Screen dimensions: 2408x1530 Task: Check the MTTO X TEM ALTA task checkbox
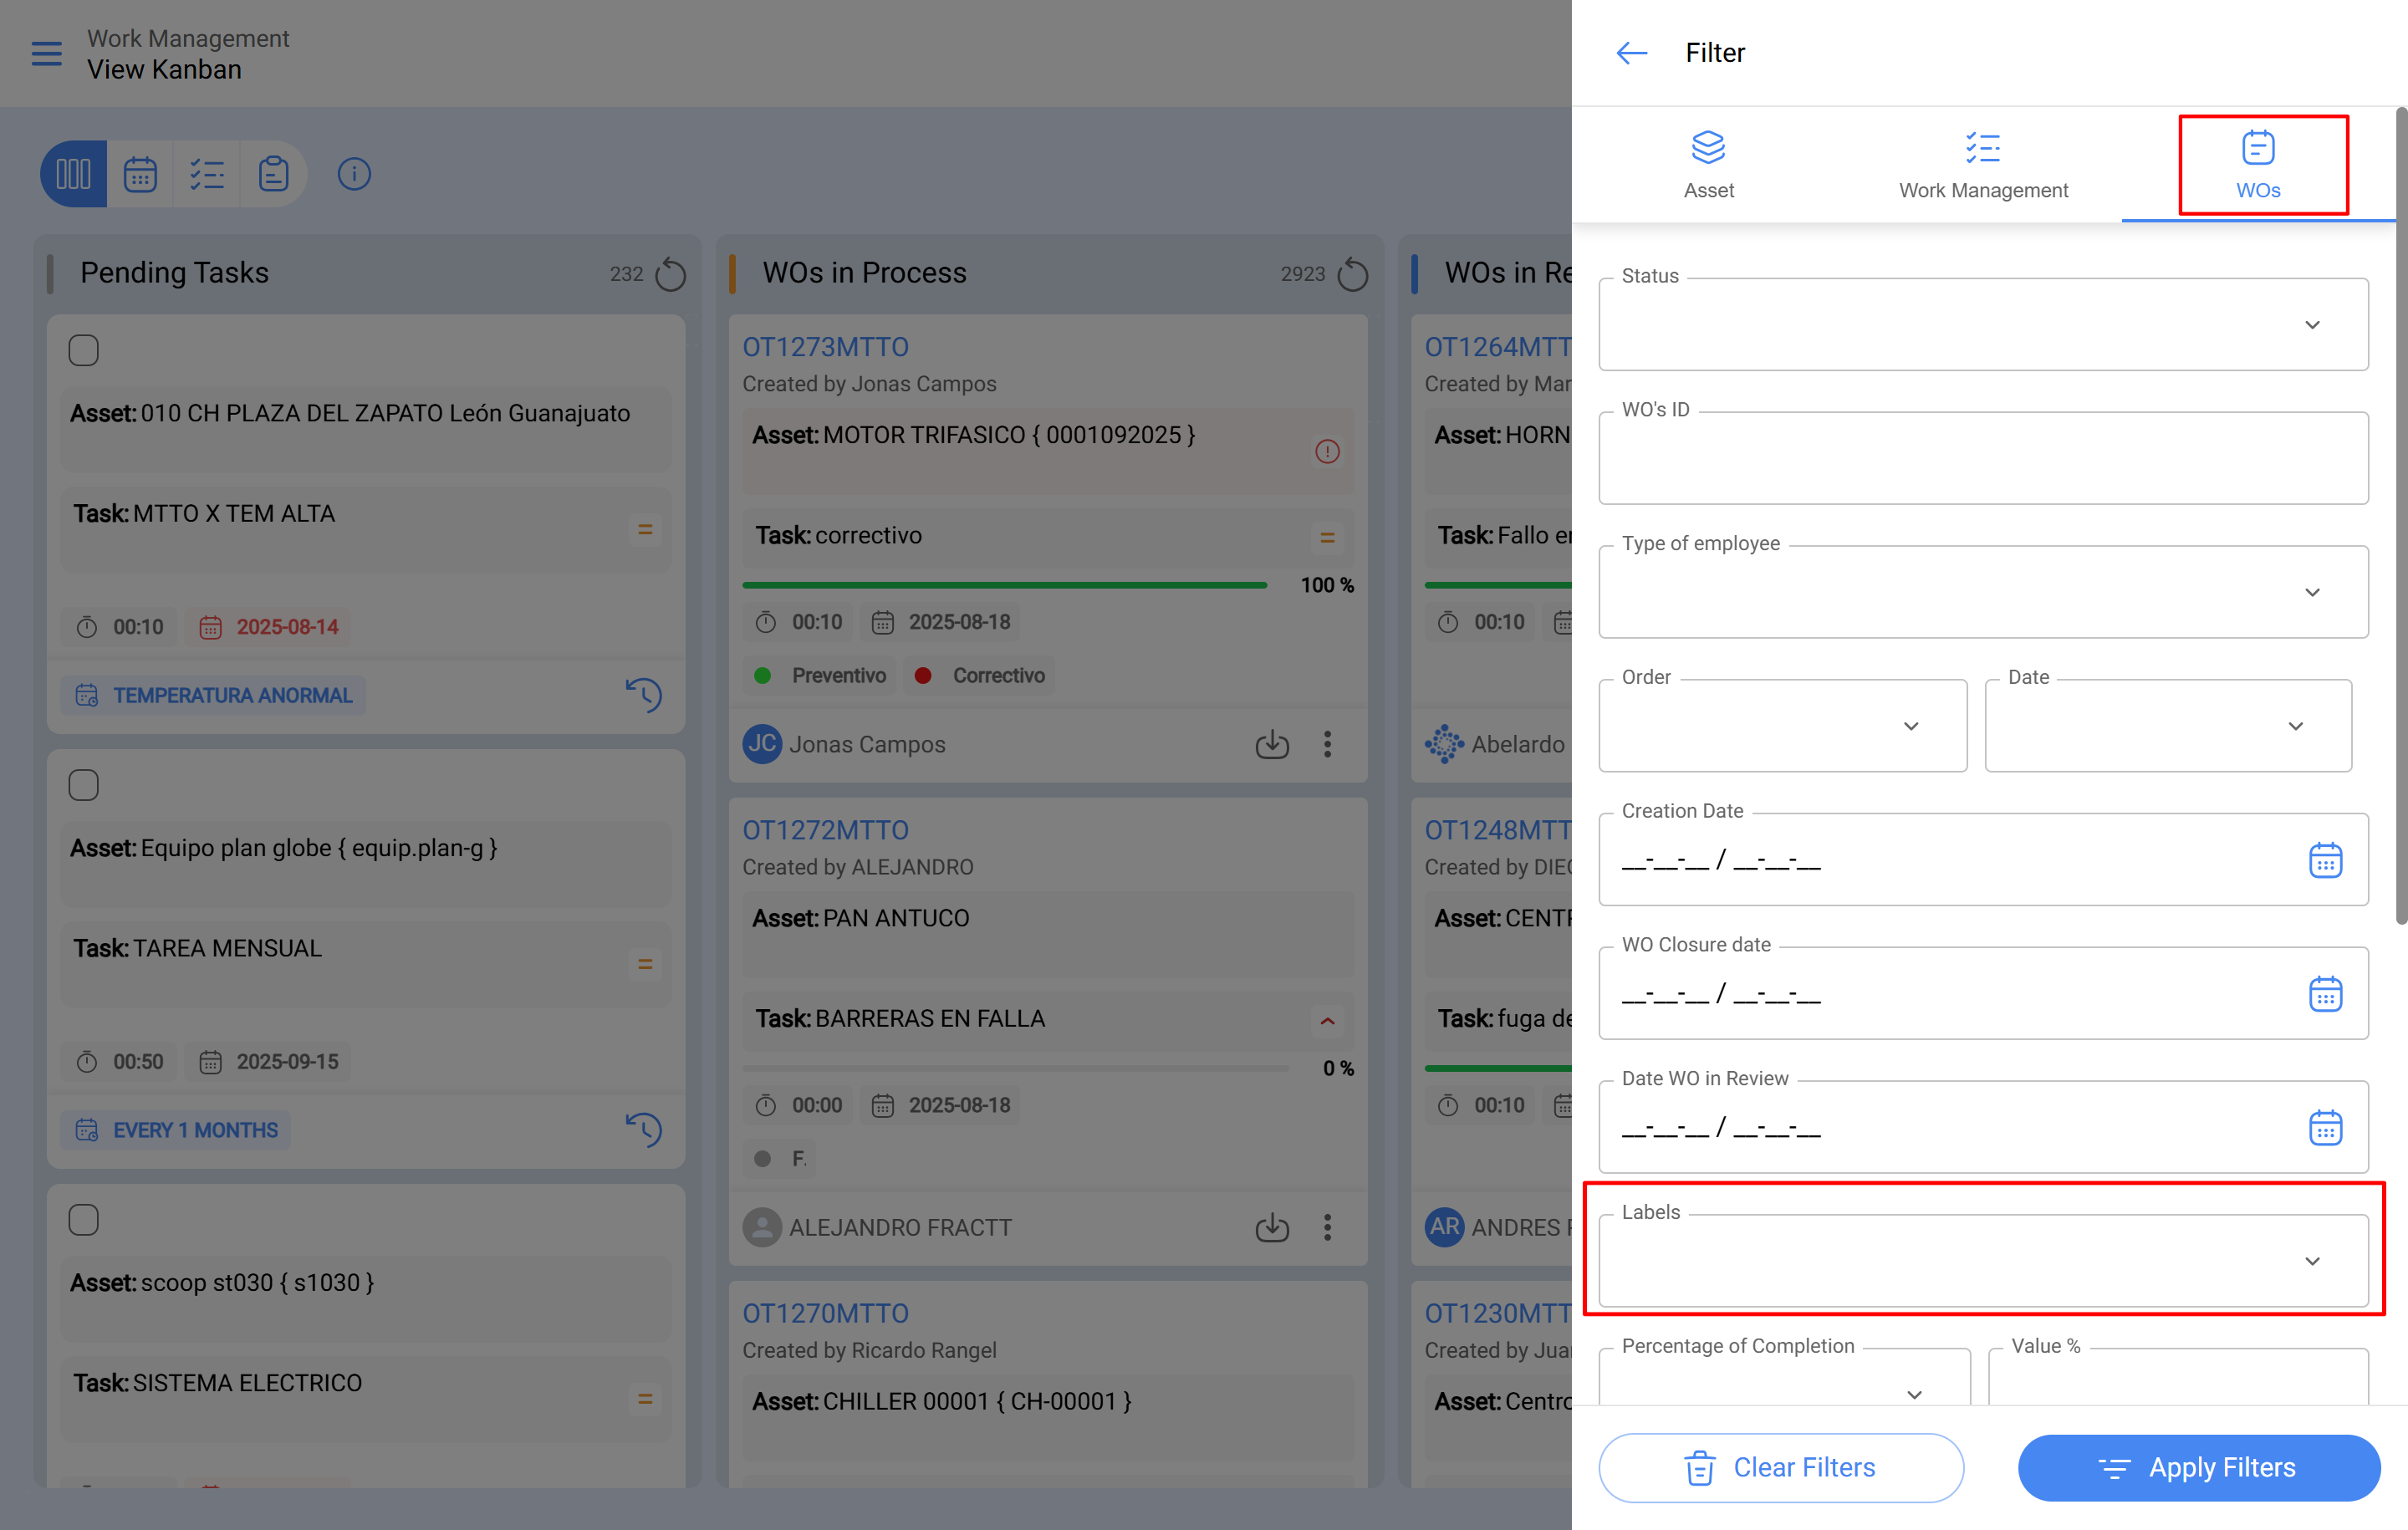tap(84, 351)
